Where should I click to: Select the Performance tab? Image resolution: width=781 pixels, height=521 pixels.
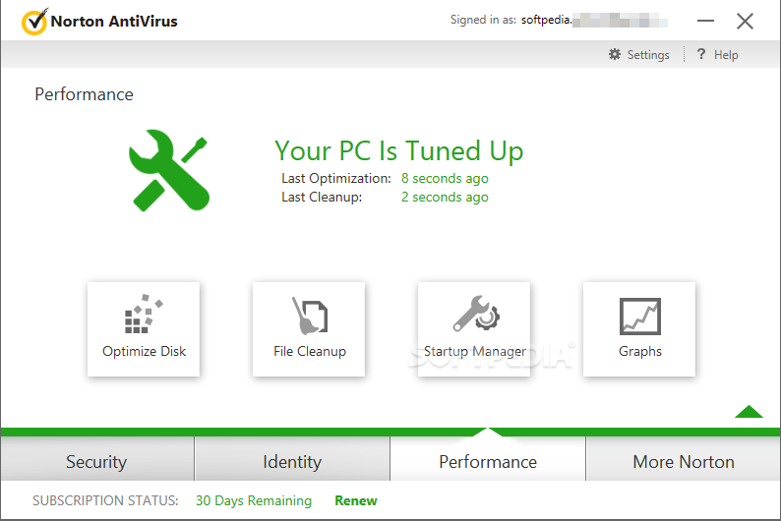[488, 461]
